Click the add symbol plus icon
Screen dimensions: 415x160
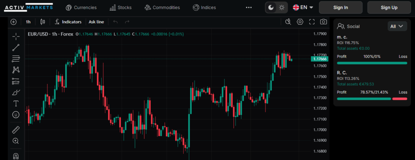point(13,22)
